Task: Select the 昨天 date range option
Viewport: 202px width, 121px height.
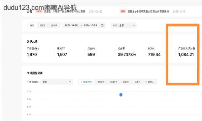Action: [32, 26]
